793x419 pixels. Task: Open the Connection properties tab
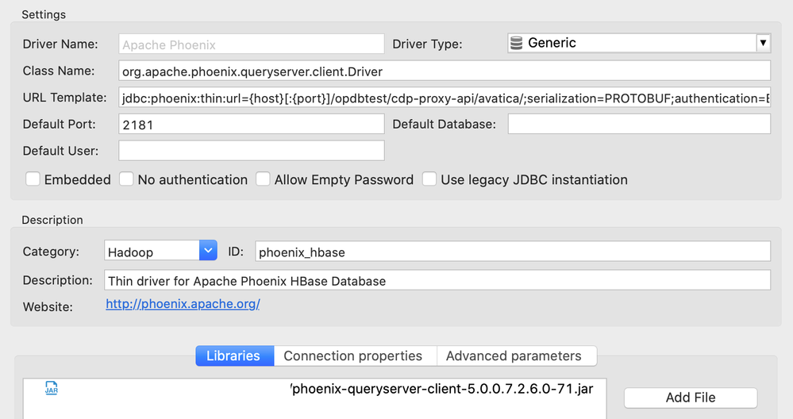click(353, 356)
